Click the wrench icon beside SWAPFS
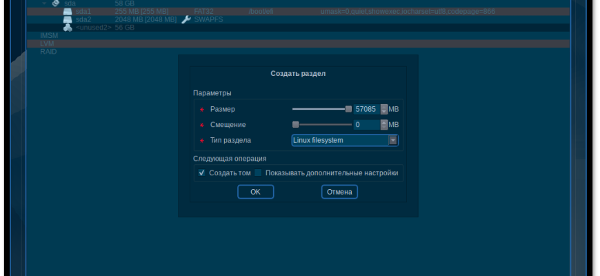This screenshot has height=276, width=600. coord(186,20)
